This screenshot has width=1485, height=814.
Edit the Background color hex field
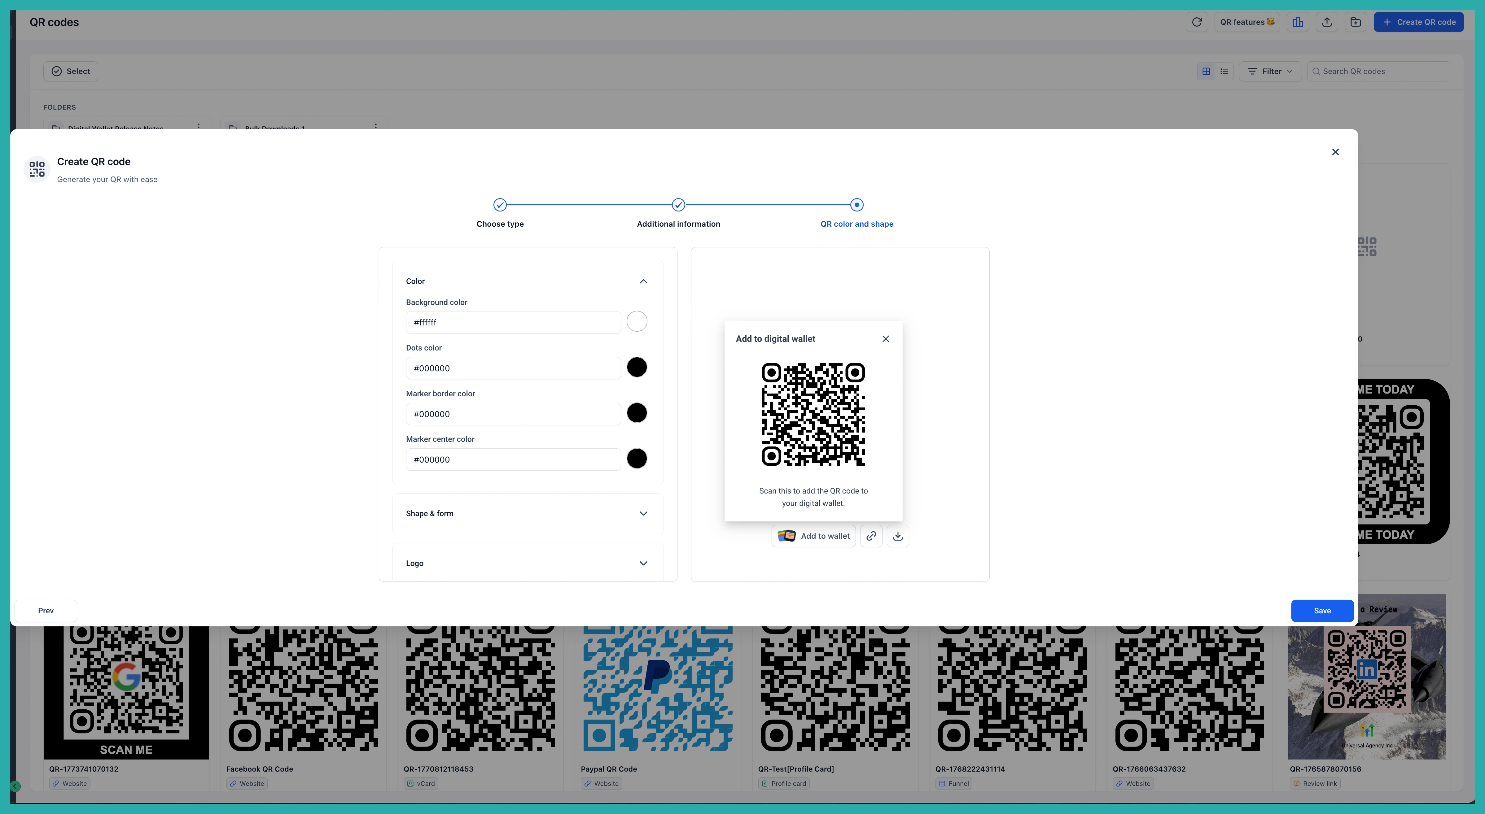513,322
